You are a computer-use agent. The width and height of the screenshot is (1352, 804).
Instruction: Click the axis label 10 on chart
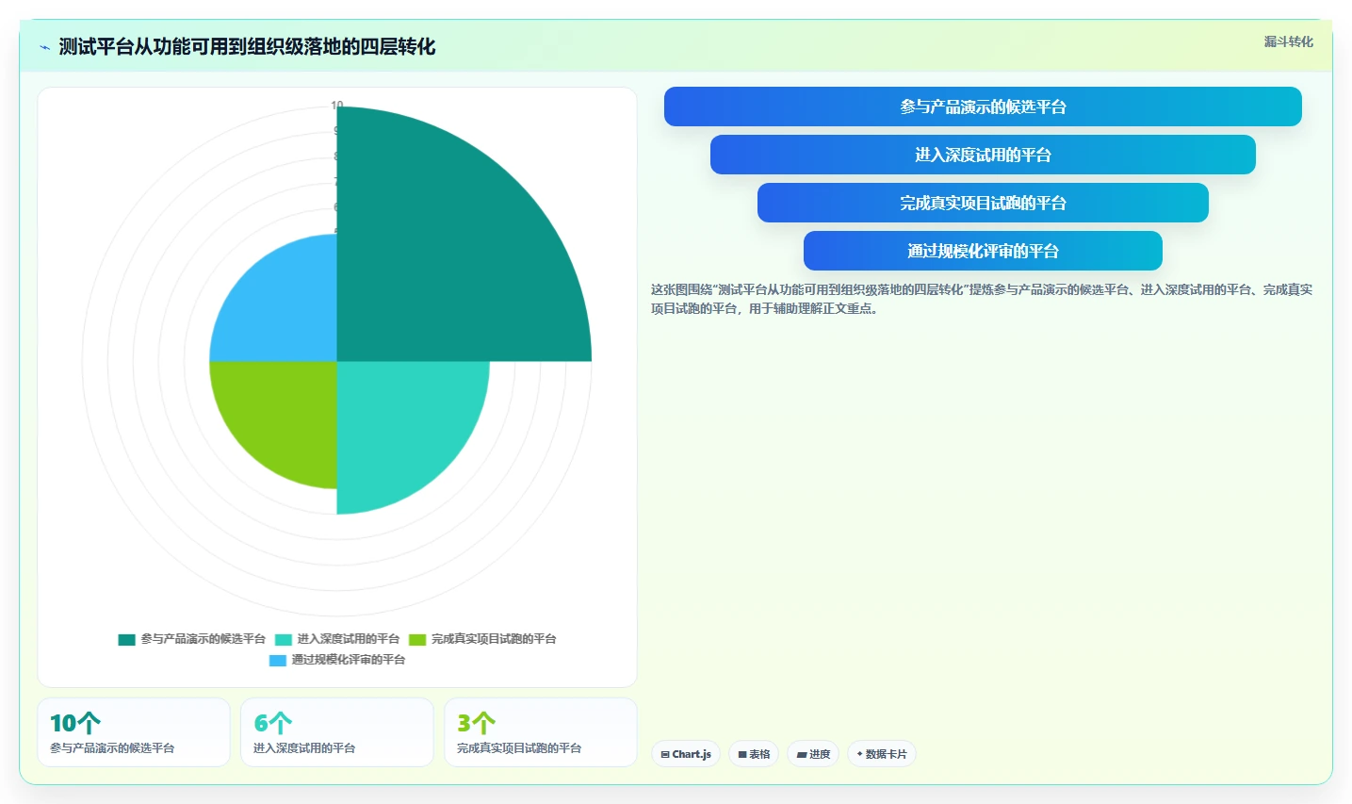pos(337,106)
